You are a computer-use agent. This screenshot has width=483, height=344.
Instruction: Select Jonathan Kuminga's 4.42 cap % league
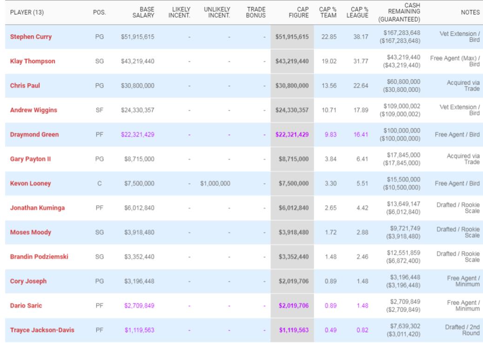click(x=362, y=208)
